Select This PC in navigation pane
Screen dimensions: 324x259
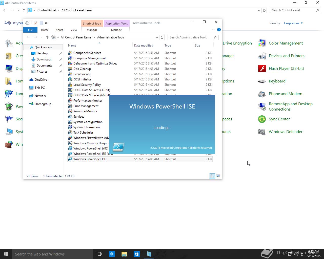click(39, 88)
